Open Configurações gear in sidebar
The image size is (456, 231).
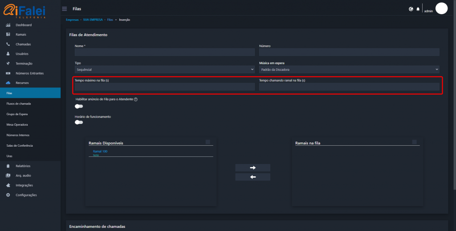click(x=8, y=195)
